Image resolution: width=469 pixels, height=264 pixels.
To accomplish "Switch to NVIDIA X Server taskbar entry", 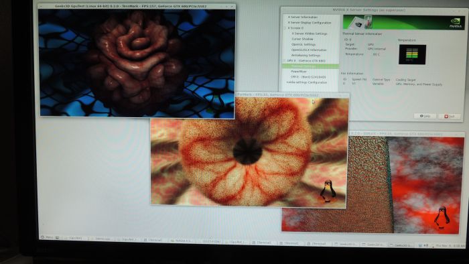I will pos(182,241).
